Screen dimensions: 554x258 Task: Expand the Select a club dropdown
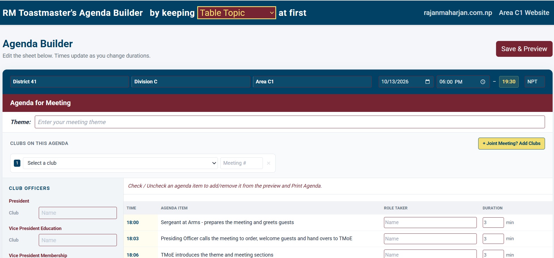pos(120,163)
